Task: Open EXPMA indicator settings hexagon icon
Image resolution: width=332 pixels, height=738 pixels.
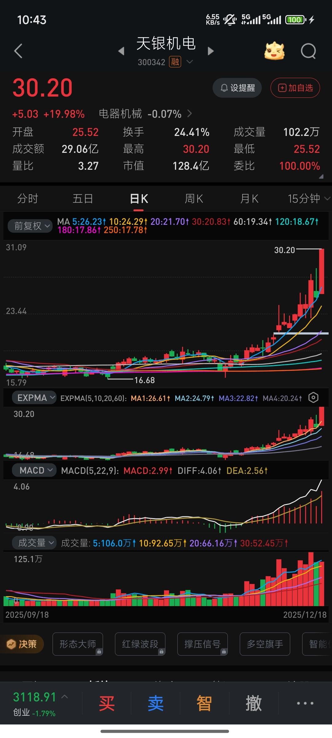Action: tap(313, 398)
